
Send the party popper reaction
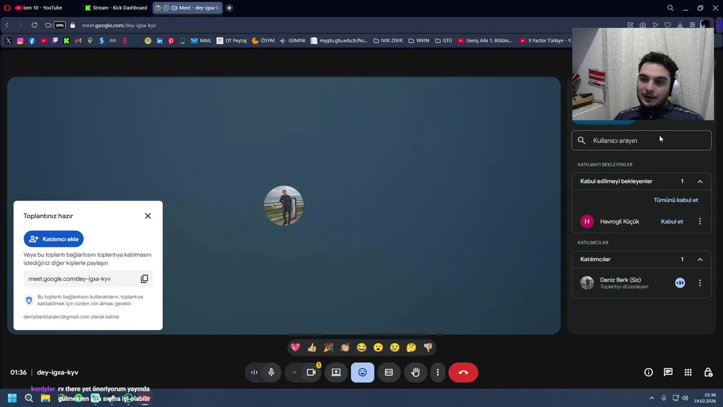[x=328, y=347]
